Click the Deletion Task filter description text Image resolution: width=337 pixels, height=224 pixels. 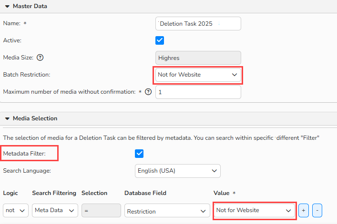pos(161,137)
